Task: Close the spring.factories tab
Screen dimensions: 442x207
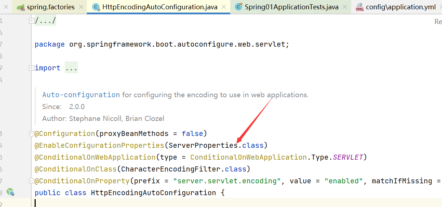Action: click(81, 7)
